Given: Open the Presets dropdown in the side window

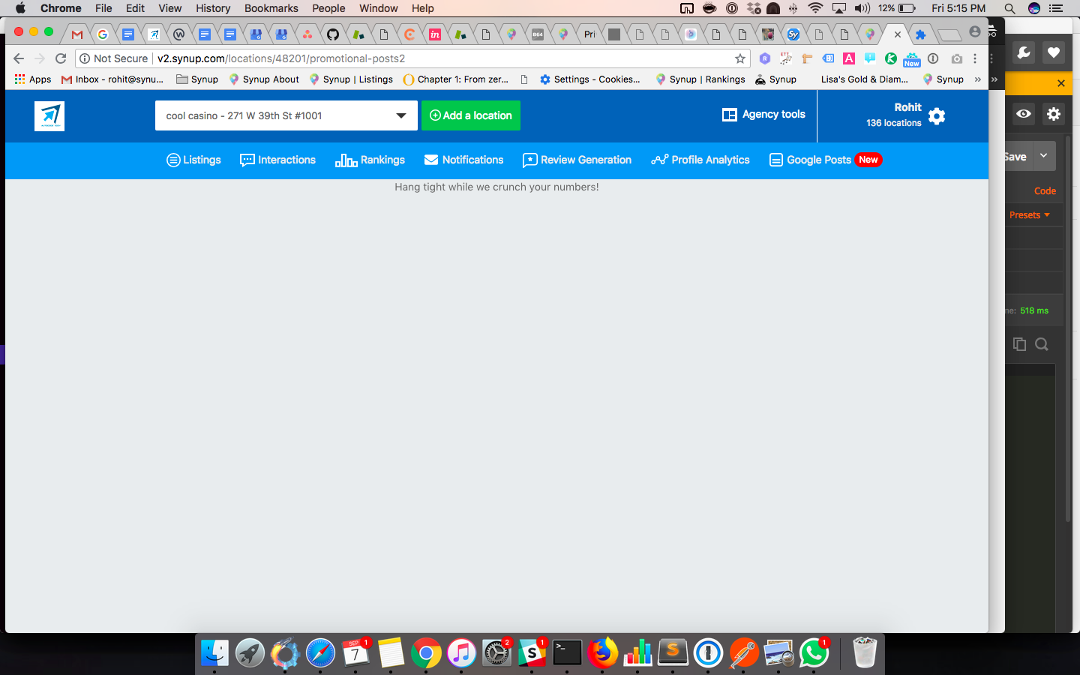Looking at the screenshot, I should [1029, 215].
